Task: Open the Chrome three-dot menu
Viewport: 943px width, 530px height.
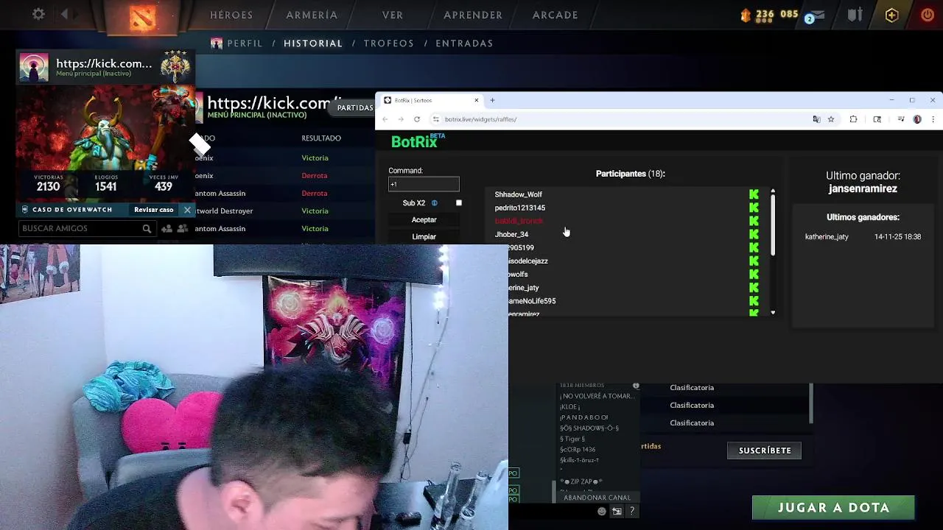Action: (933, 119)
